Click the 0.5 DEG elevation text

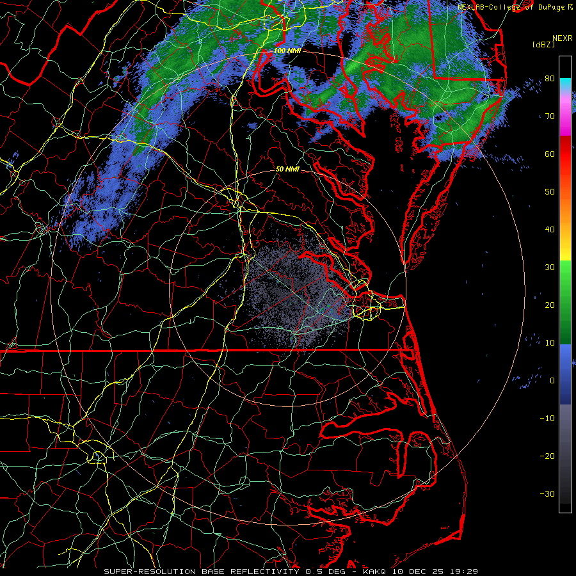[x=326, y=572]
